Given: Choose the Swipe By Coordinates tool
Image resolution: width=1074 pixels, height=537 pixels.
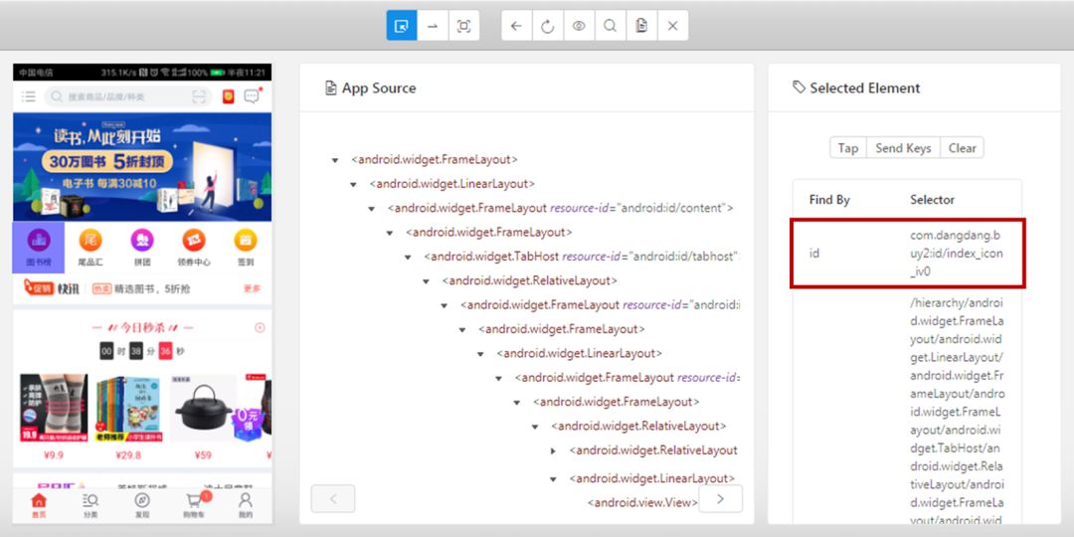Looking at the screenshot, I should [x=433, y=25].
